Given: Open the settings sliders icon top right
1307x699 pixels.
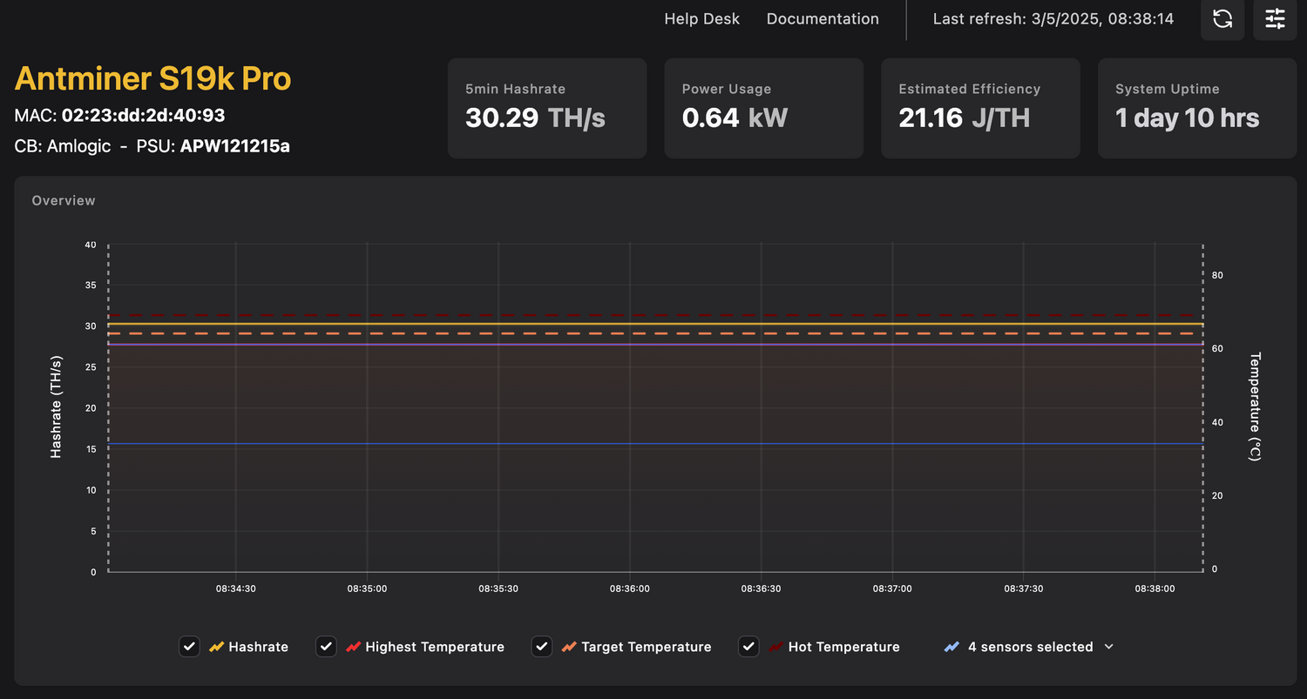Looking at the screenshot, I should point(1275,19).
